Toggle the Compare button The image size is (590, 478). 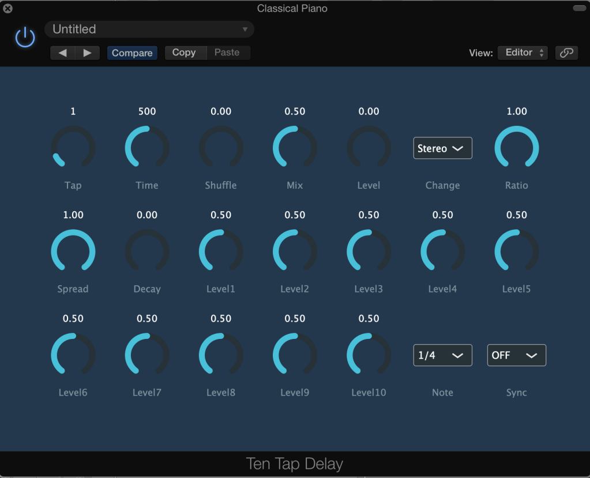[132, 53]
